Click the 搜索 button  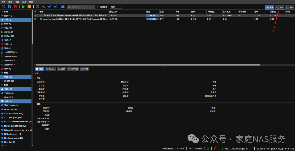[x=280, y=8]
